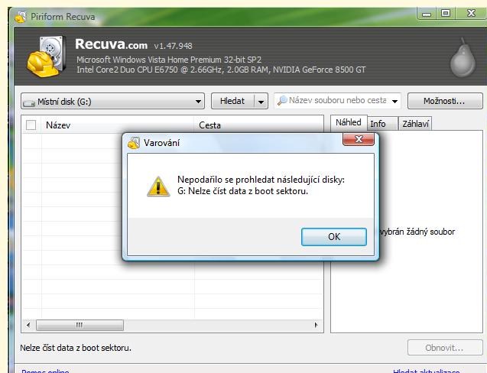This screenshot has width=487, height=373.
Task: Click the Recuva.com header title
Action: [111, 44]
